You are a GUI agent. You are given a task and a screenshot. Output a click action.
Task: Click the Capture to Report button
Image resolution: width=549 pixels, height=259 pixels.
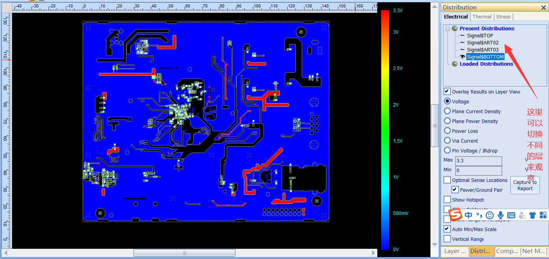pos(525,185)
